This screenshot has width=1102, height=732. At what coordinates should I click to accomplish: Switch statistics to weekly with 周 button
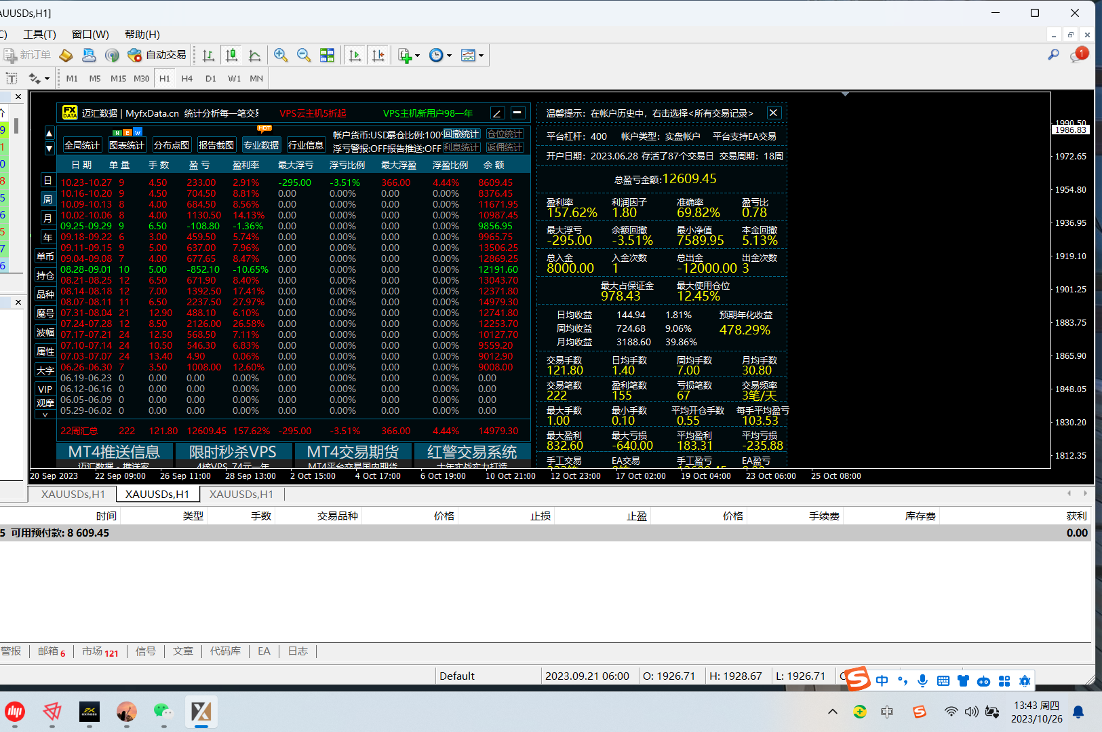pos(47,199)
